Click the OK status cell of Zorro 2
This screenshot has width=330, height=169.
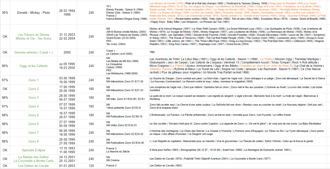(5, 89)
